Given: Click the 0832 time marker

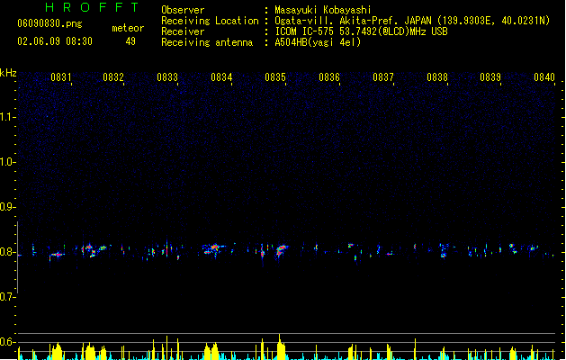Looking at the screenshot, I should [113, 77].
